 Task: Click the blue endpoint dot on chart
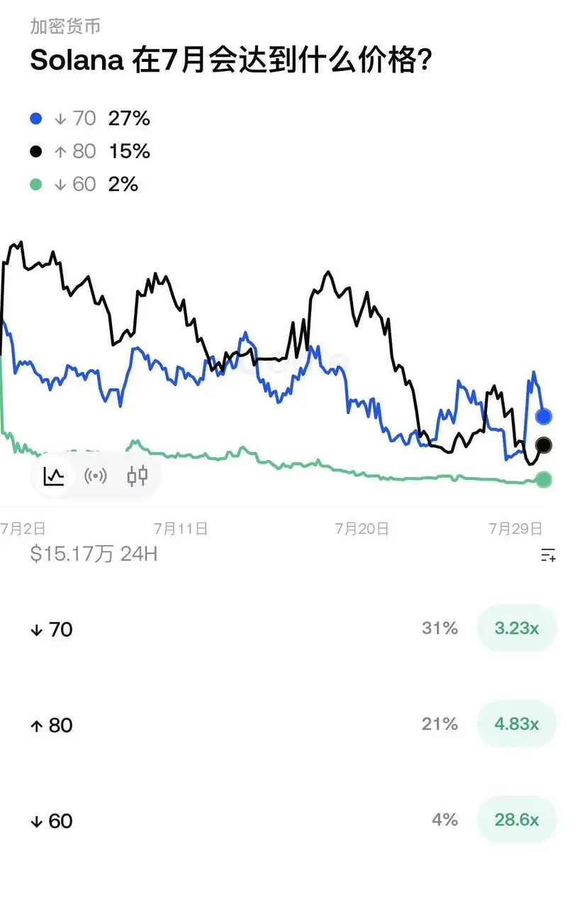544,416
